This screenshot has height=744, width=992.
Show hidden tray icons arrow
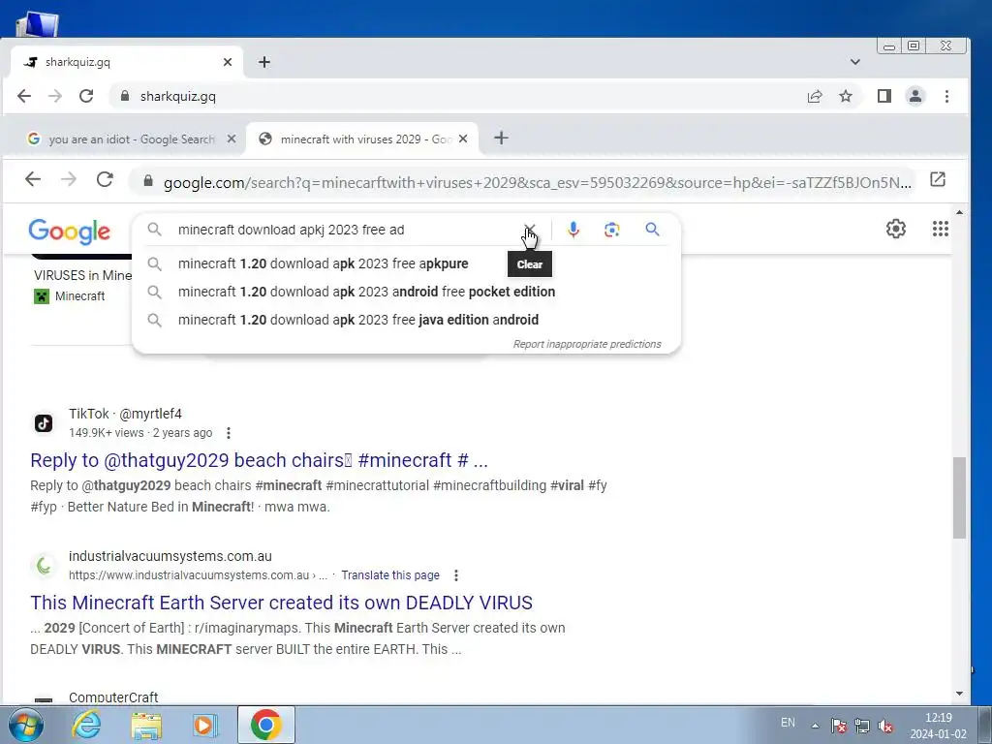pyautogui.click(x=815, y=726)
